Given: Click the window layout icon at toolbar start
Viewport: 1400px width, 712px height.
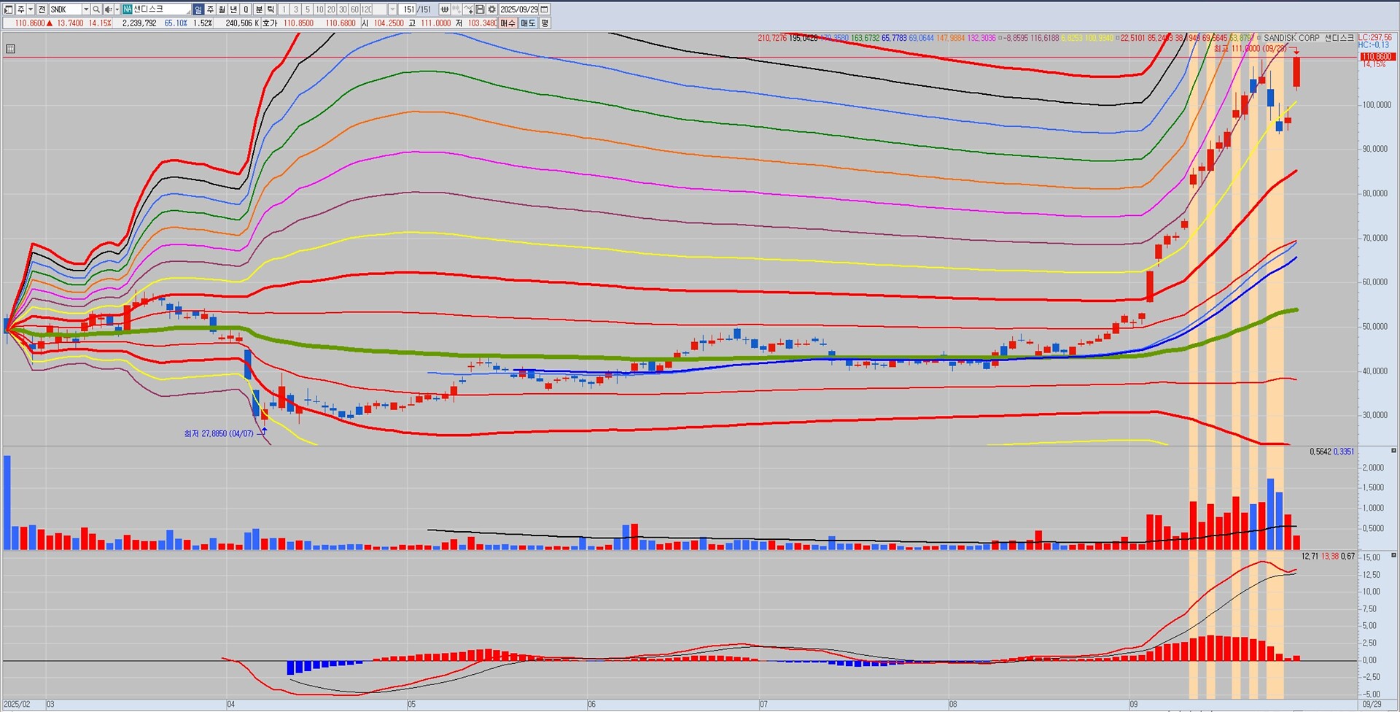Looking at the screenshot, I should pyautogui.click(x=8, y=9).
